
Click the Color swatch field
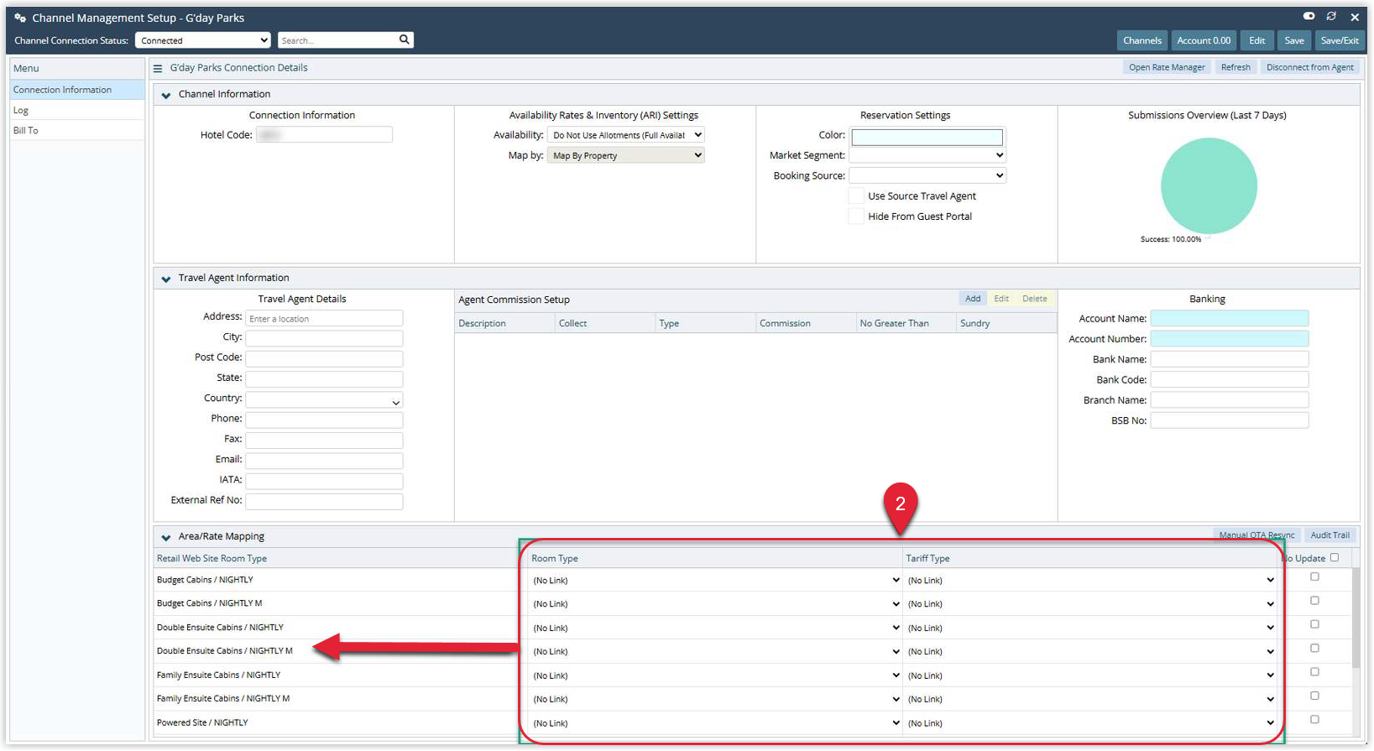tap(927, 137)
